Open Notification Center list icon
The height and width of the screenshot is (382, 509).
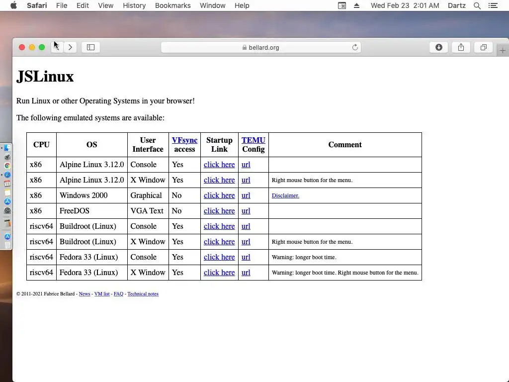(x=493, y=5)
